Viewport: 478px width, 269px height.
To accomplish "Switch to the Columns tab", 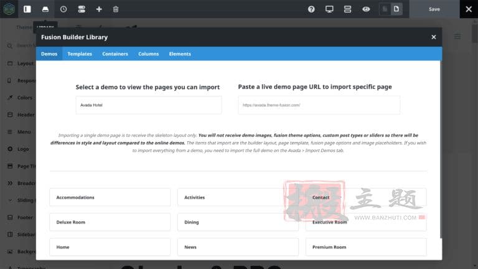I will click(x=149, y=54).
